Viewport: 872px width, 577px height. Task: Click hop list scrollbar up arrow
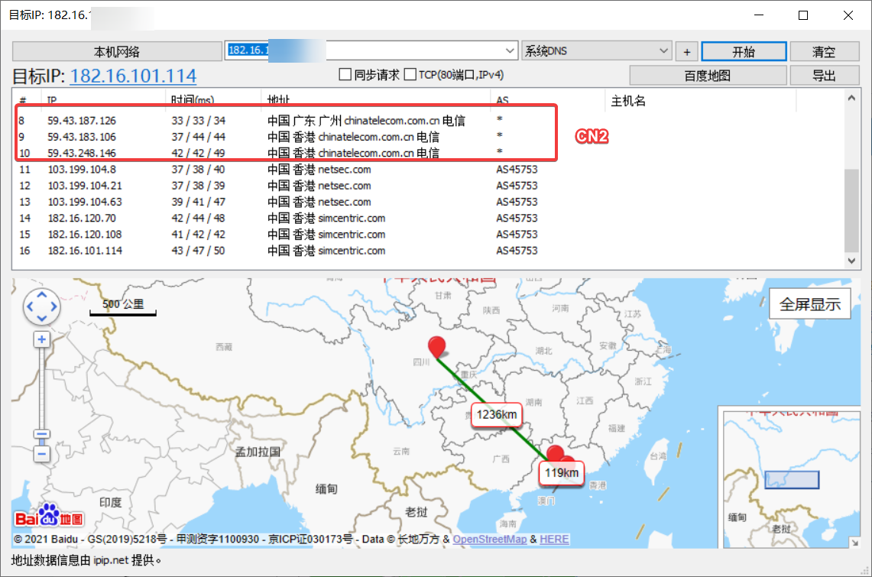pos(851,99)
